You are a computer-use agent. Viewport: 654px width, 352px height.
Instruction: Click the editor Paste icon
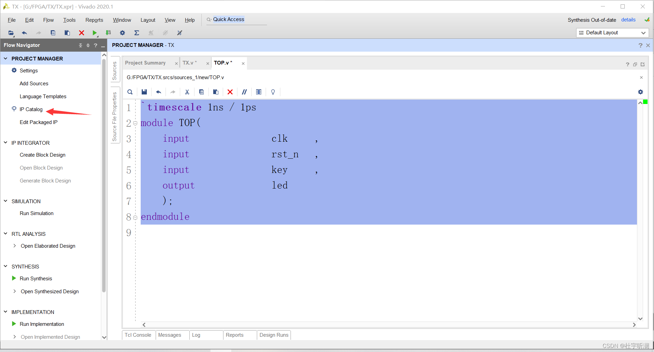pos(216,92)
